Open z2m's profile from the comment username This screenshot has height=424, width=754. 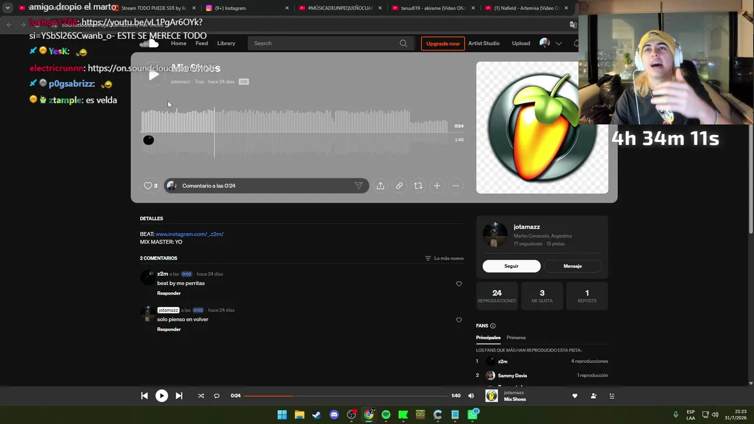pyautogui.click(x=163, y=274)
